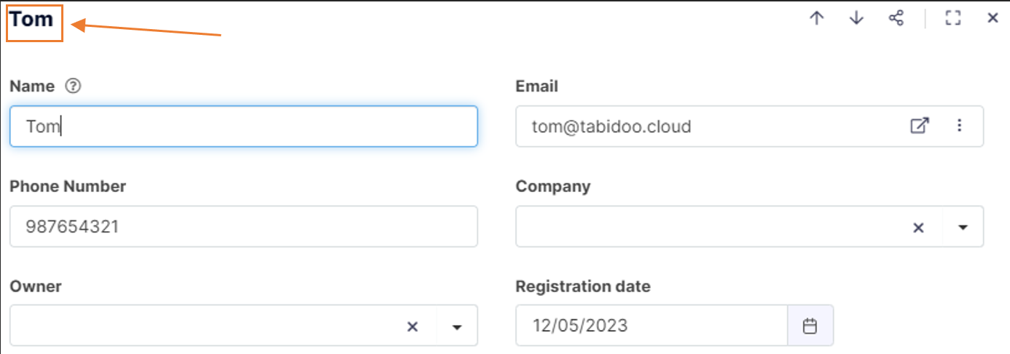Open the Registration date calendar picker
The width and height of the screenshot is (1010, 354).
click(810, 326)
